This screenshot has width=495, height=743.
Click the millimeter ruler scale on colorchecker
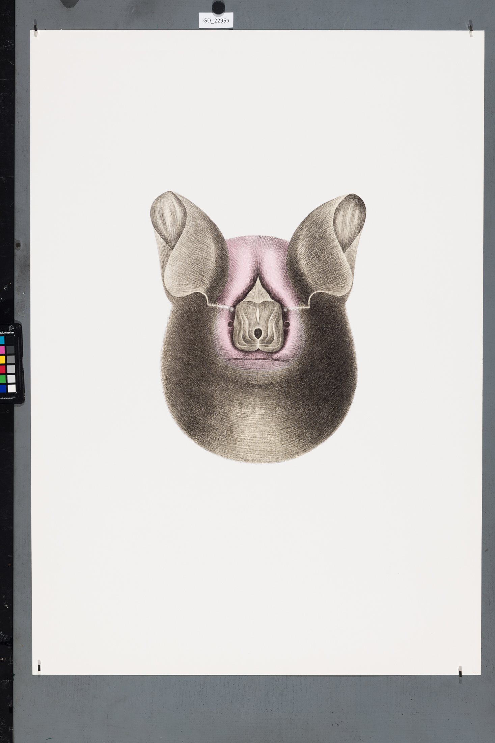pyautogui.click(x=7, y=398)
